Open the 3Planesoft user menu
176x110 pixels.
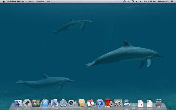pos(163,1)
